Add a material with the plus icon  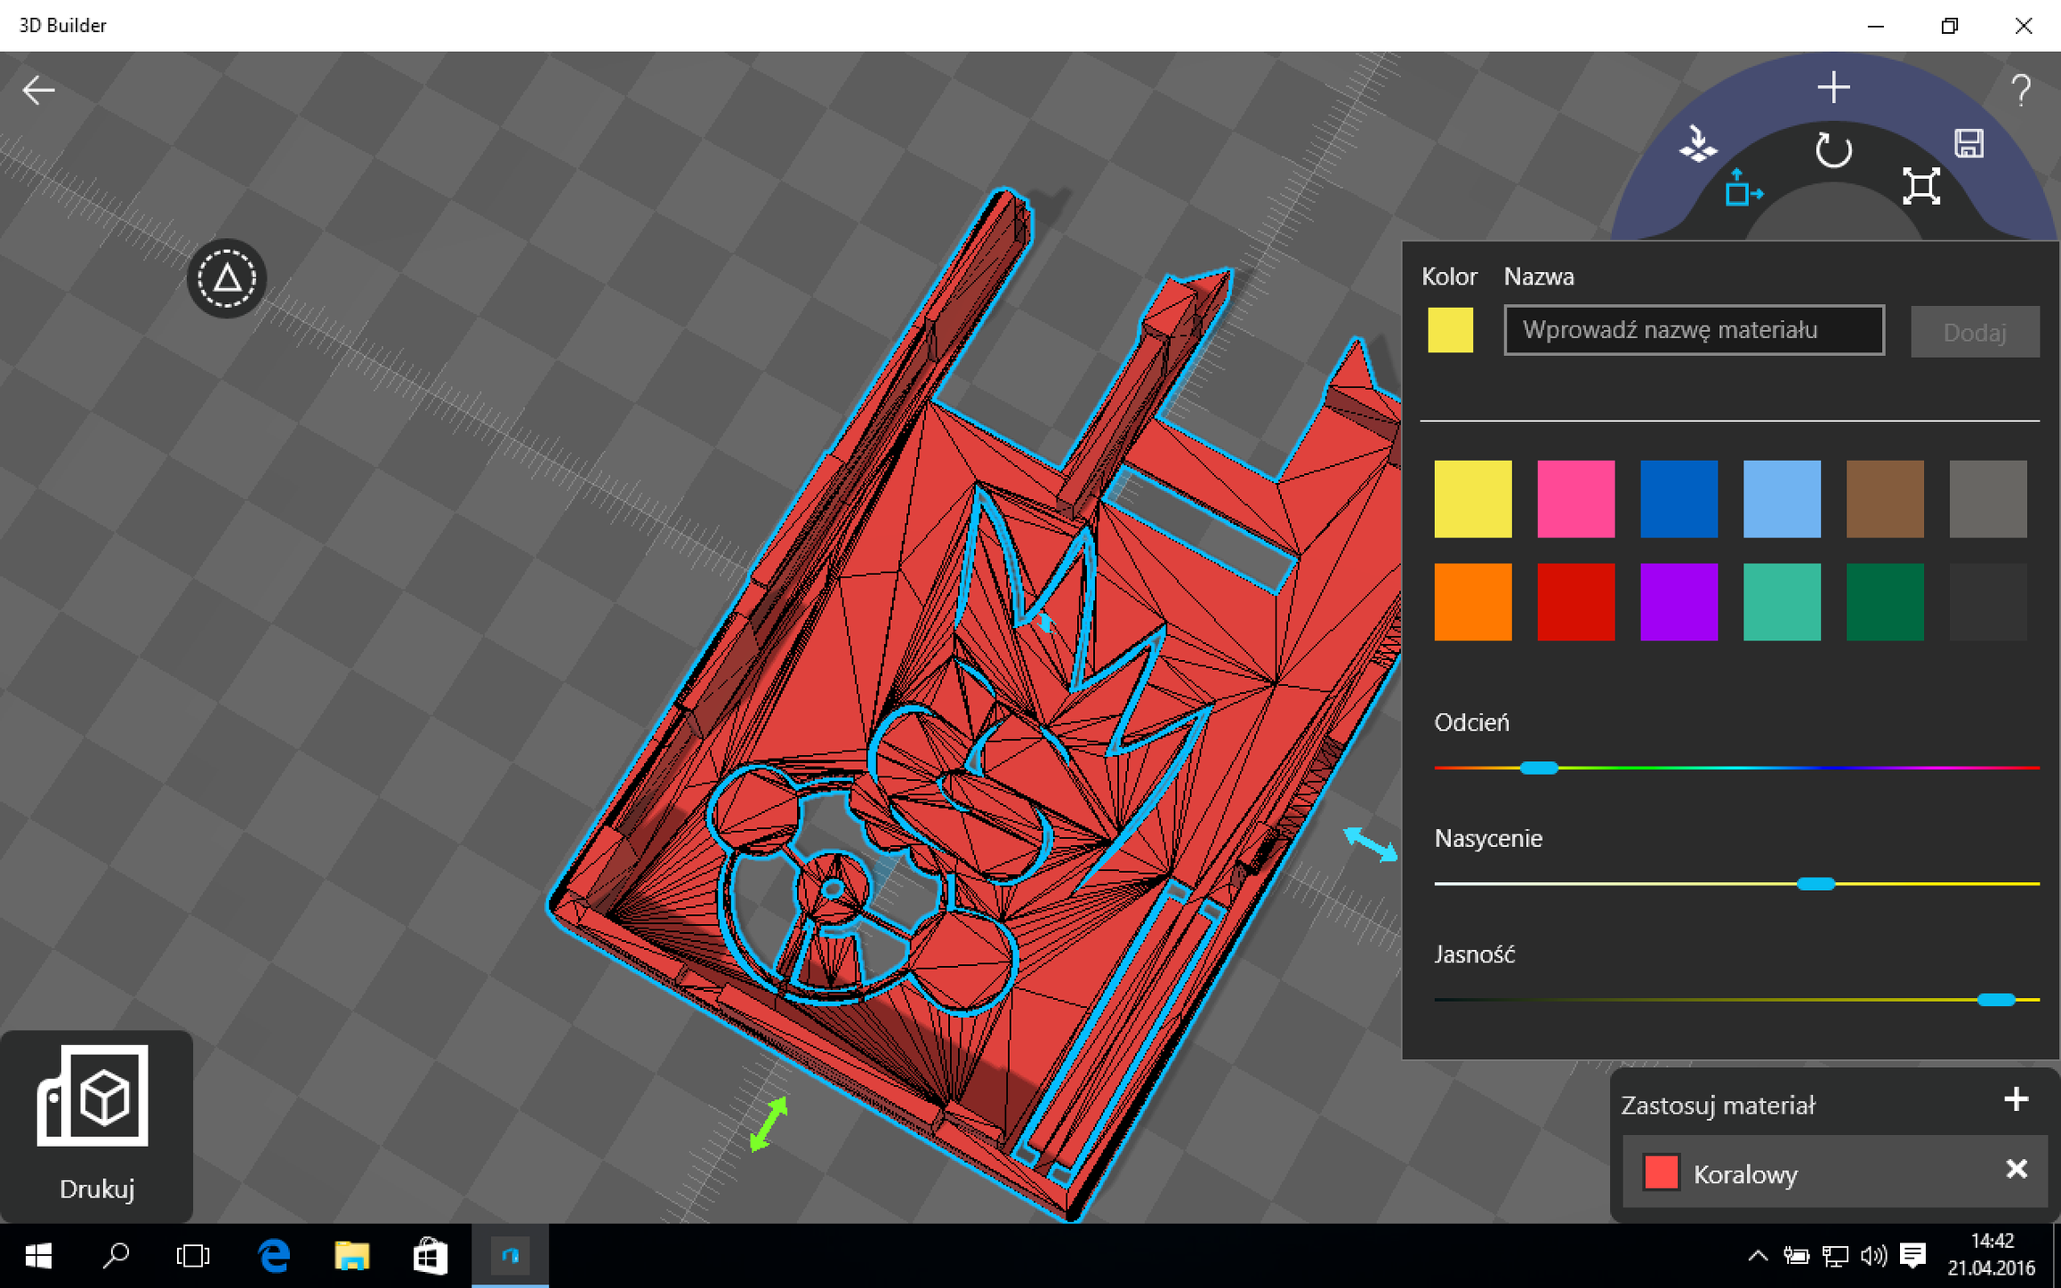[2015, 1099]
